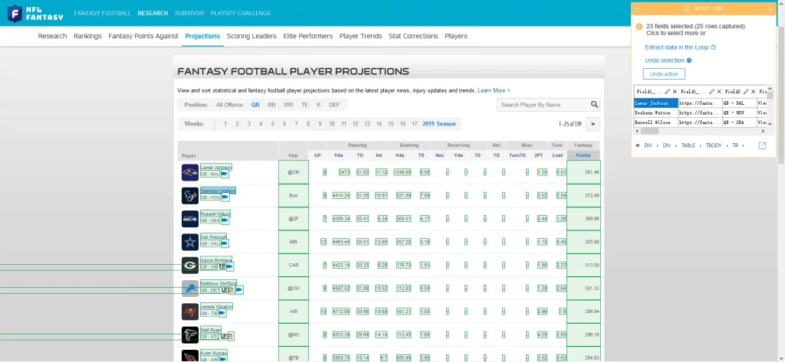Edit Field2 column name with pencil icon

tap(746, 92)
